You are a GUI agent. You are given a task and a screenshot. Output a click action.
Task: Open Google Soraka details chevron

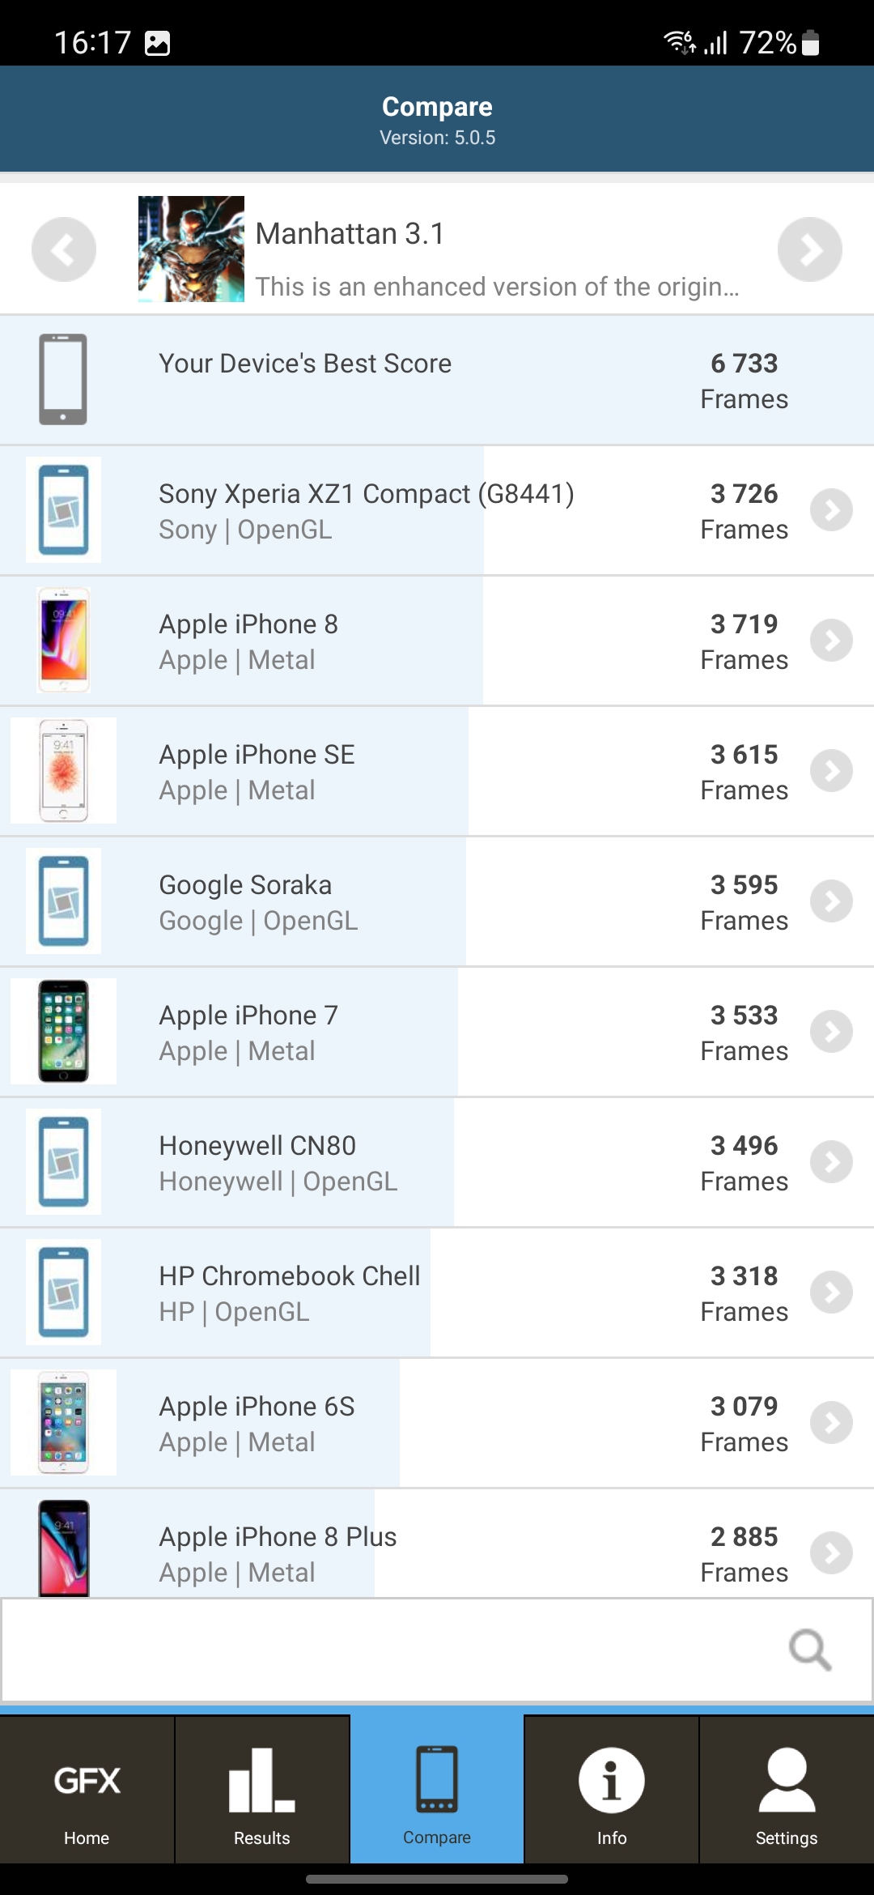[x=832, y=901]
